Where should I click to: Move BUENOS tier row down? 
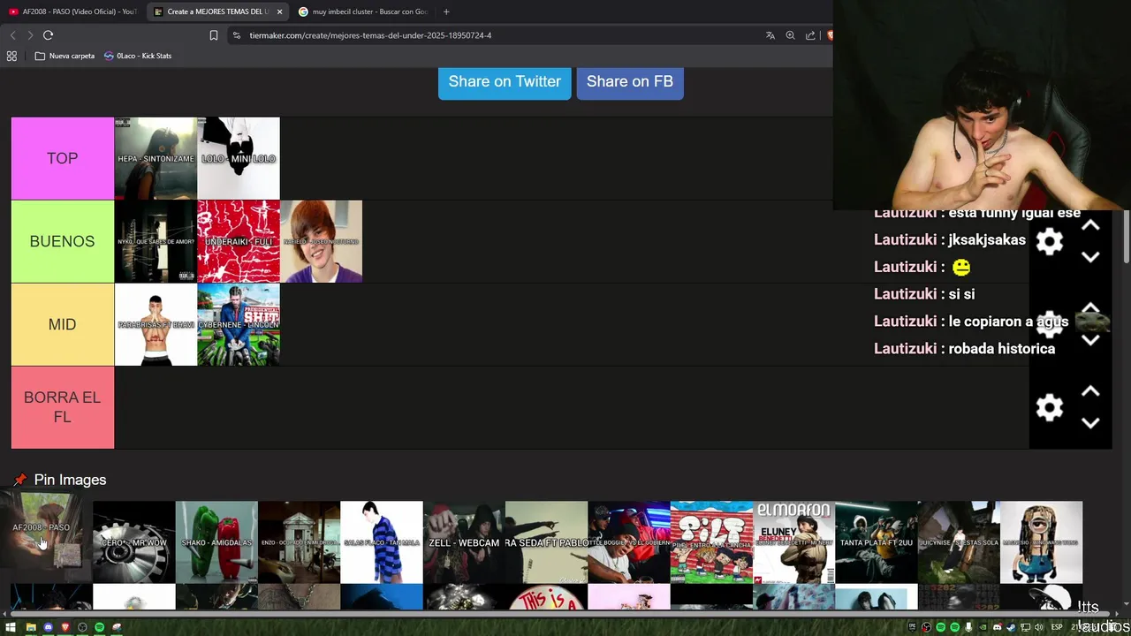pos(1090,257)
